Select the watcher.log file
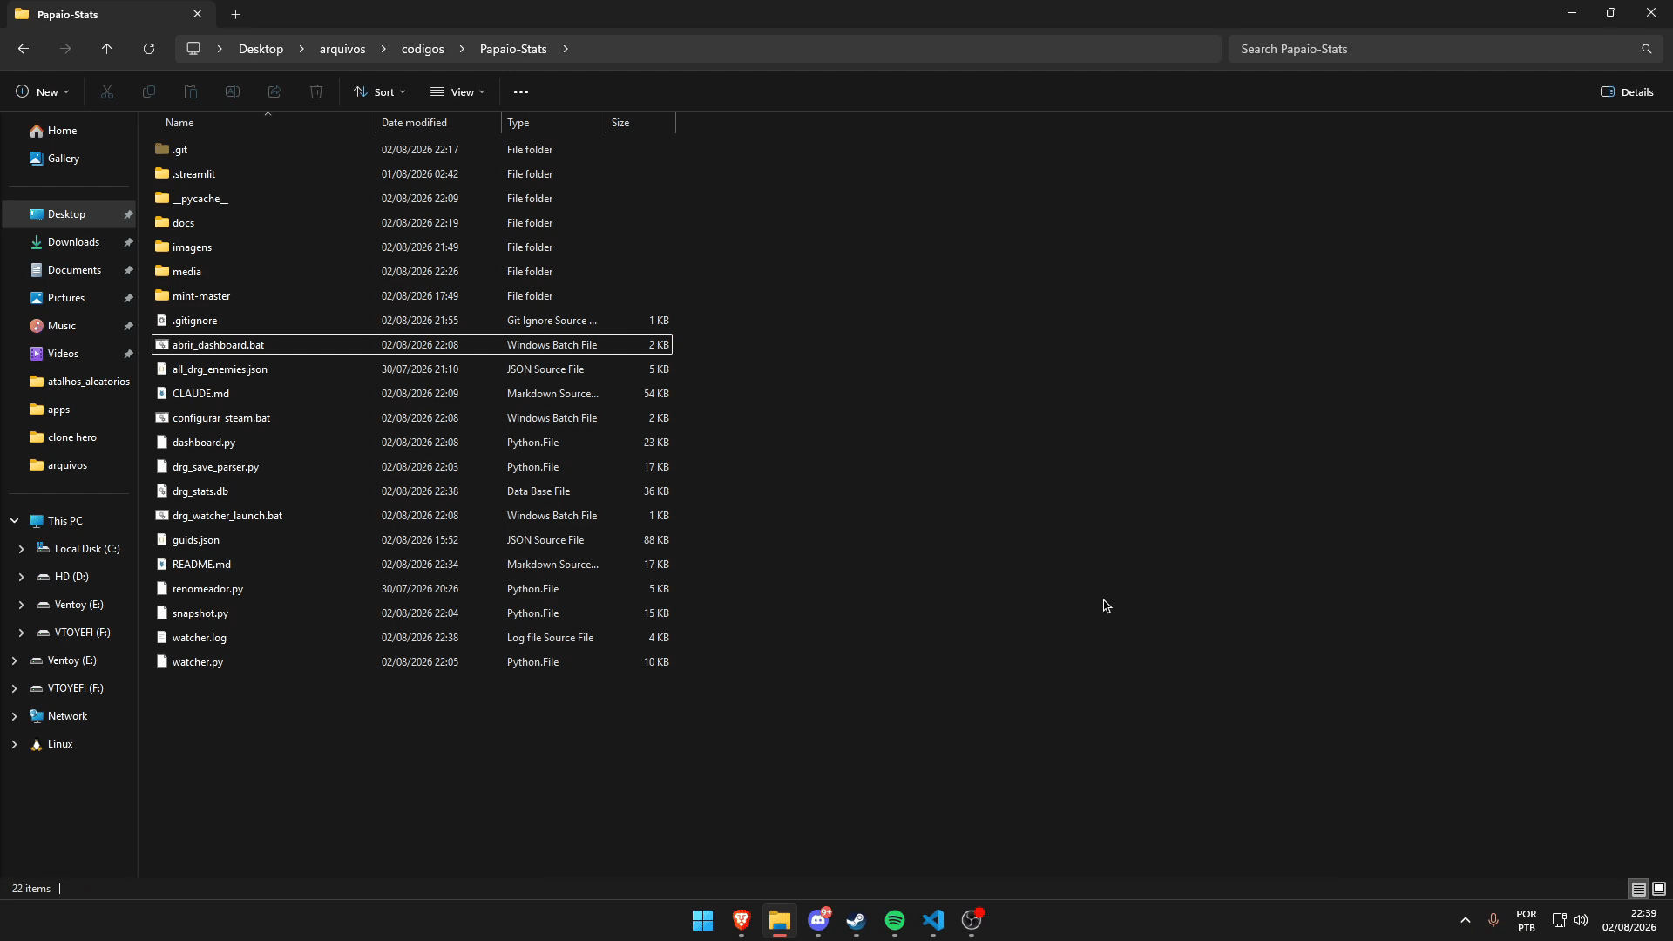 pos(412,638)
